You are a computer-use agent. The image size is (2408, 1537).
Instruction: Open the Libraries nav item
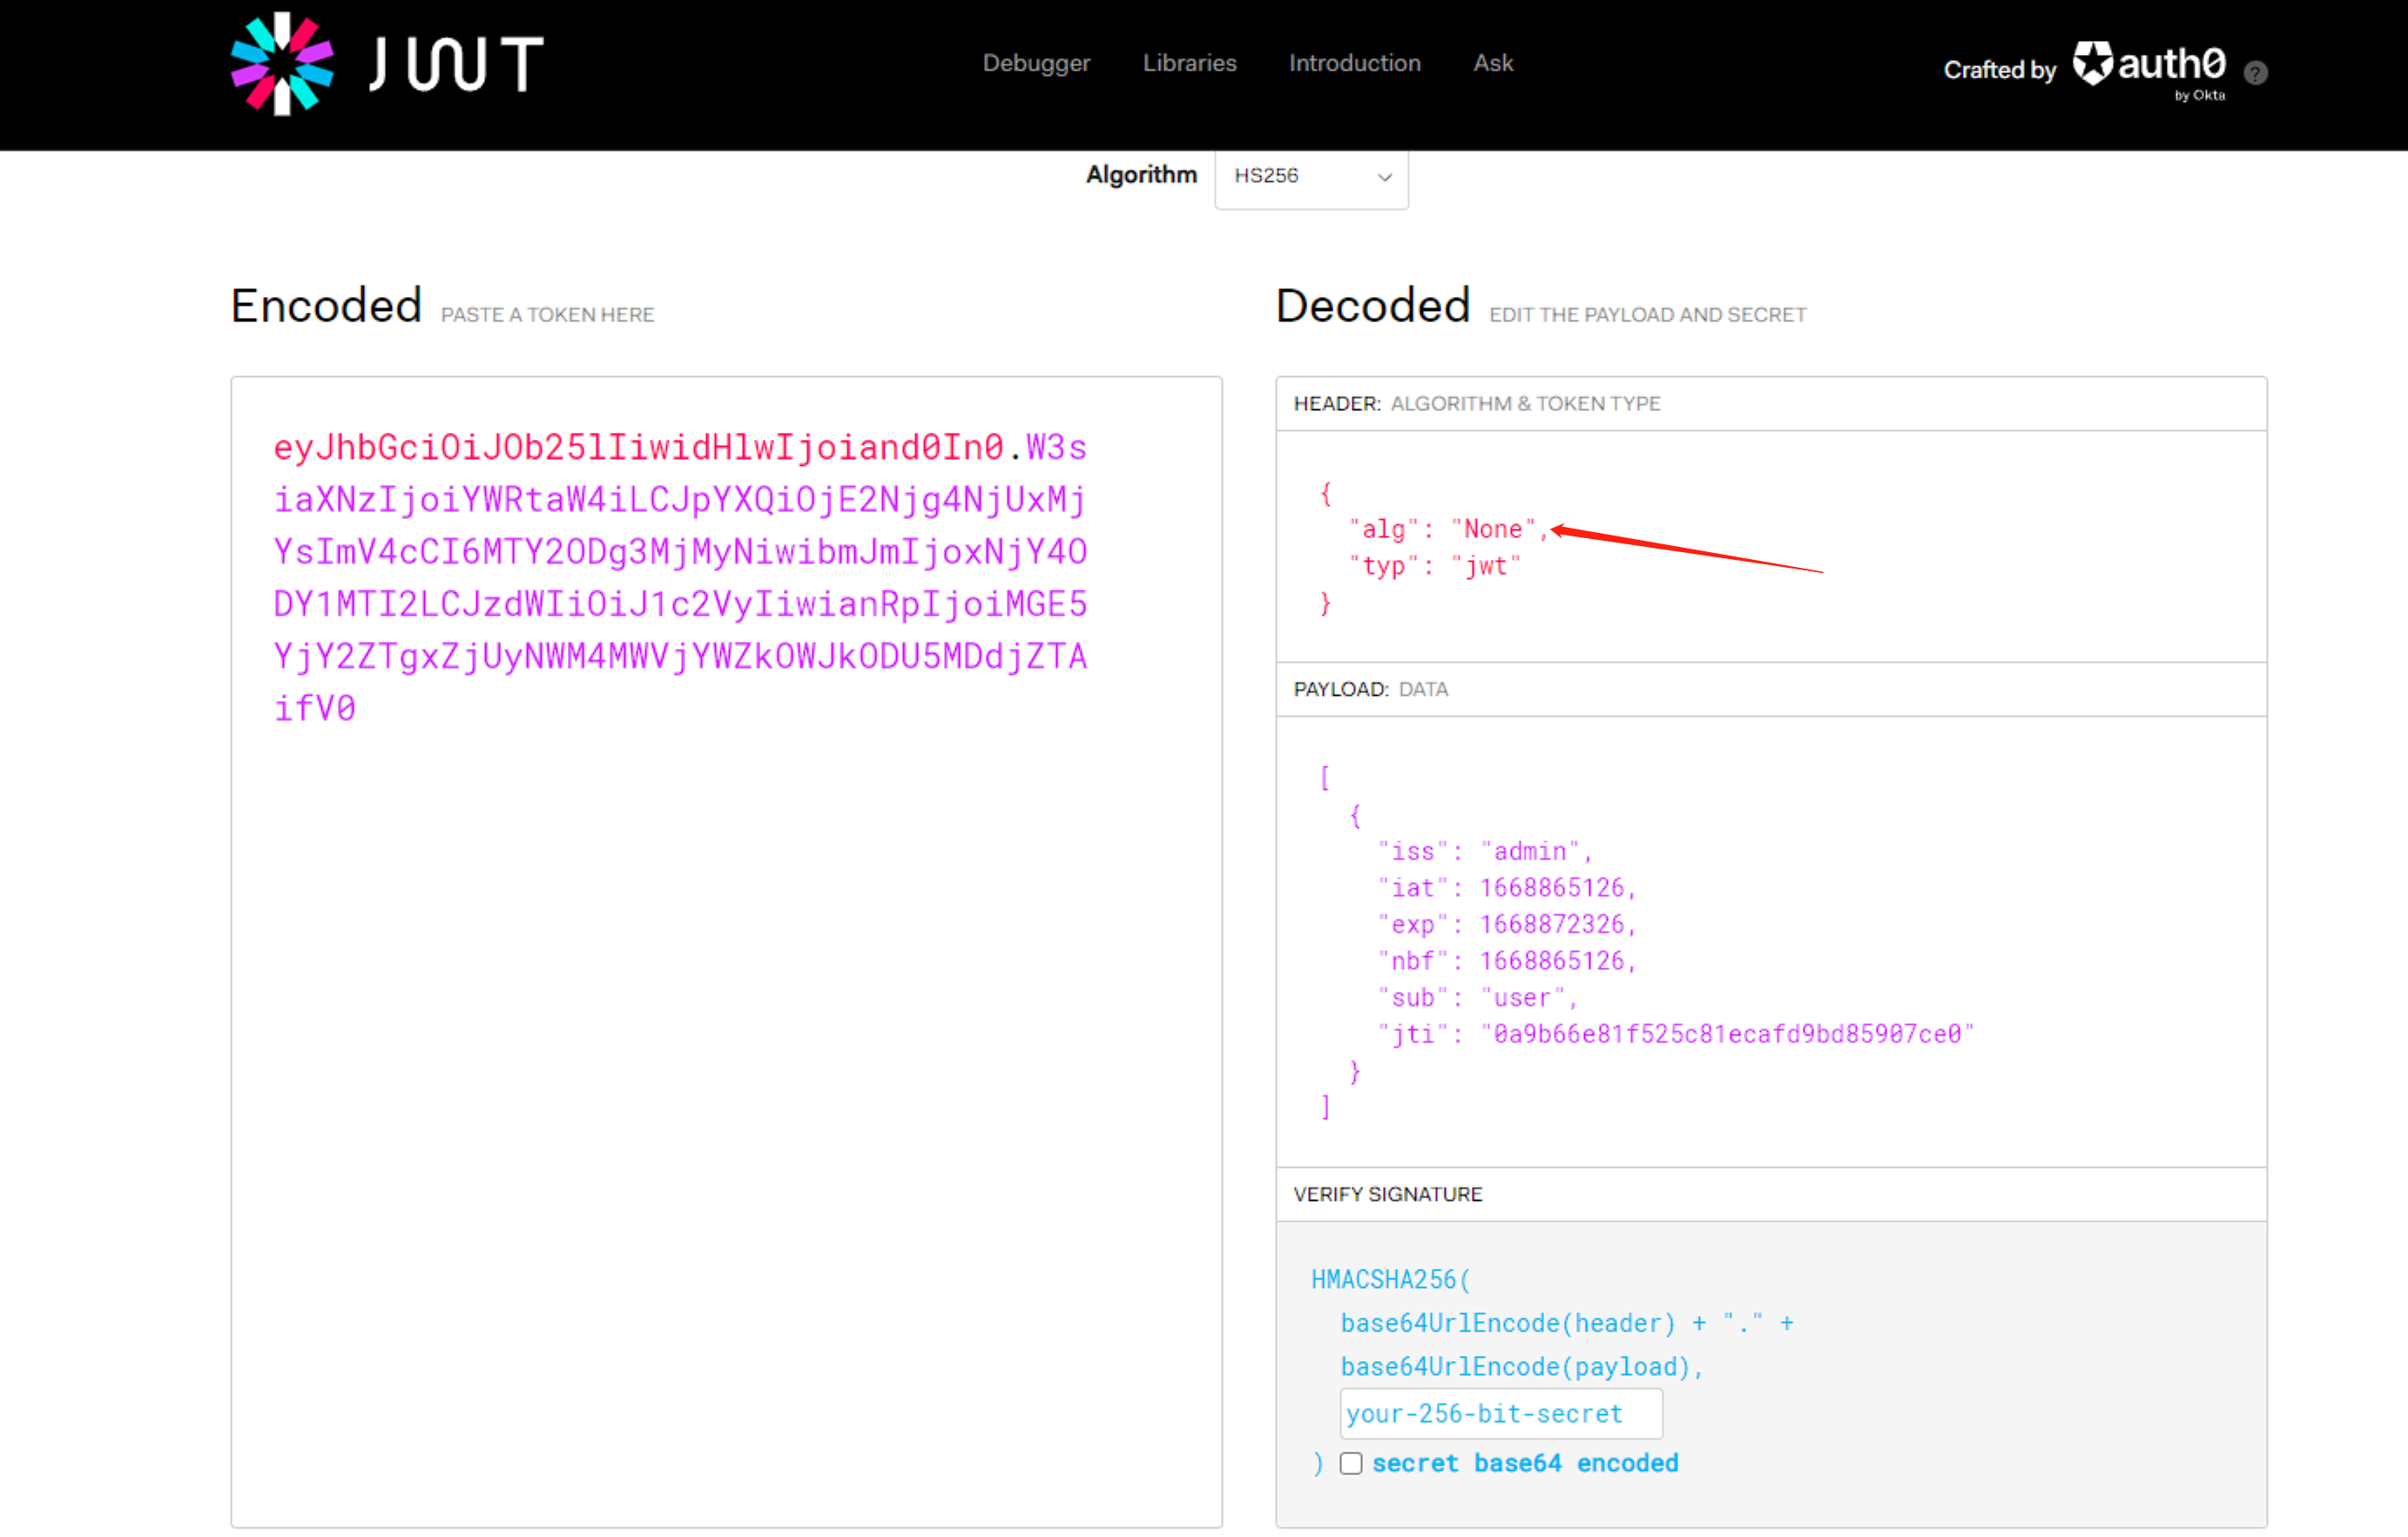tap(1189, 63)
